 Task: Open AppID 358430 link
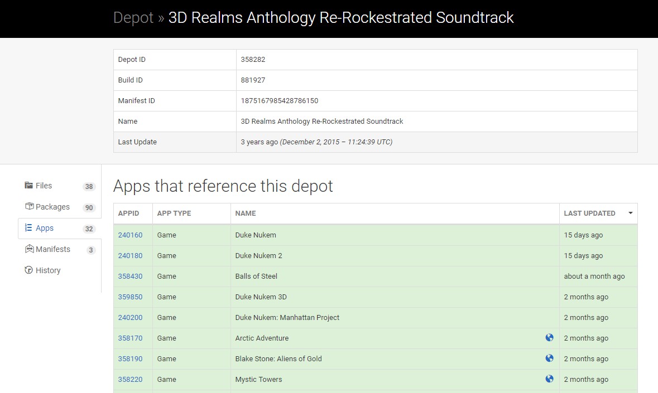tap(130, 276)
